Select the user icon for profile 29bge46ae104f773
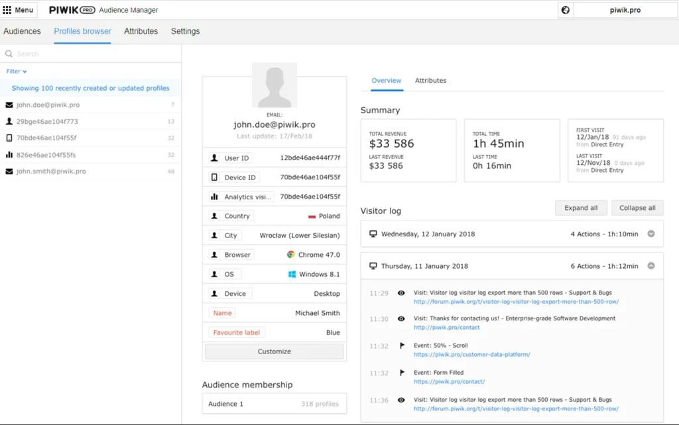Screen dimensions: 679x425 click(9, 122)
